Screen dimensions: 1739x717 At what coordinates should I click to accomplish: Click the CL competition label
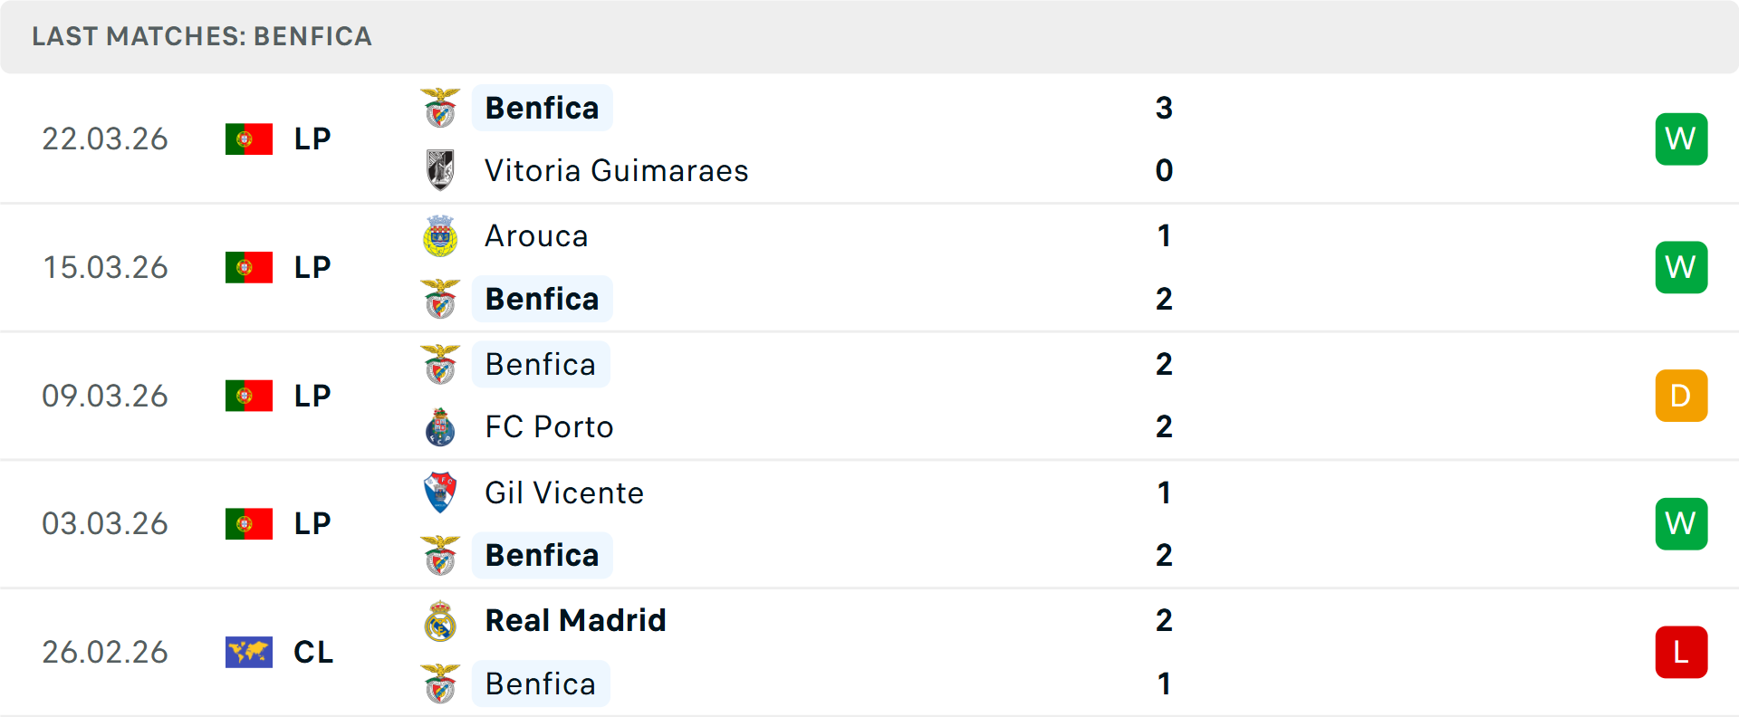click(x=313, y=652)
